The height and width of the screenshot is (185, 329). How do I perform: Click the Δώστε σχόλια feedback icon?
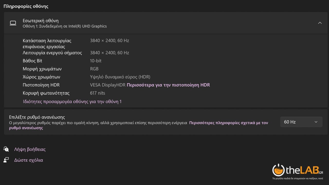tap(6, 160)
